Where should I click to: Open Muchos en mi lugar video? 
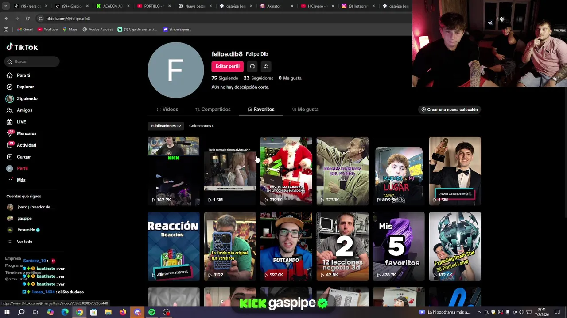[x=398, y=171]
